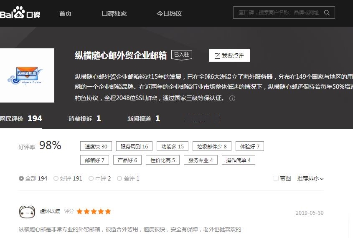Screen dimensions: 353x238
Task: Go to 今日热议 in navigation
Action: tap(169, 13)
